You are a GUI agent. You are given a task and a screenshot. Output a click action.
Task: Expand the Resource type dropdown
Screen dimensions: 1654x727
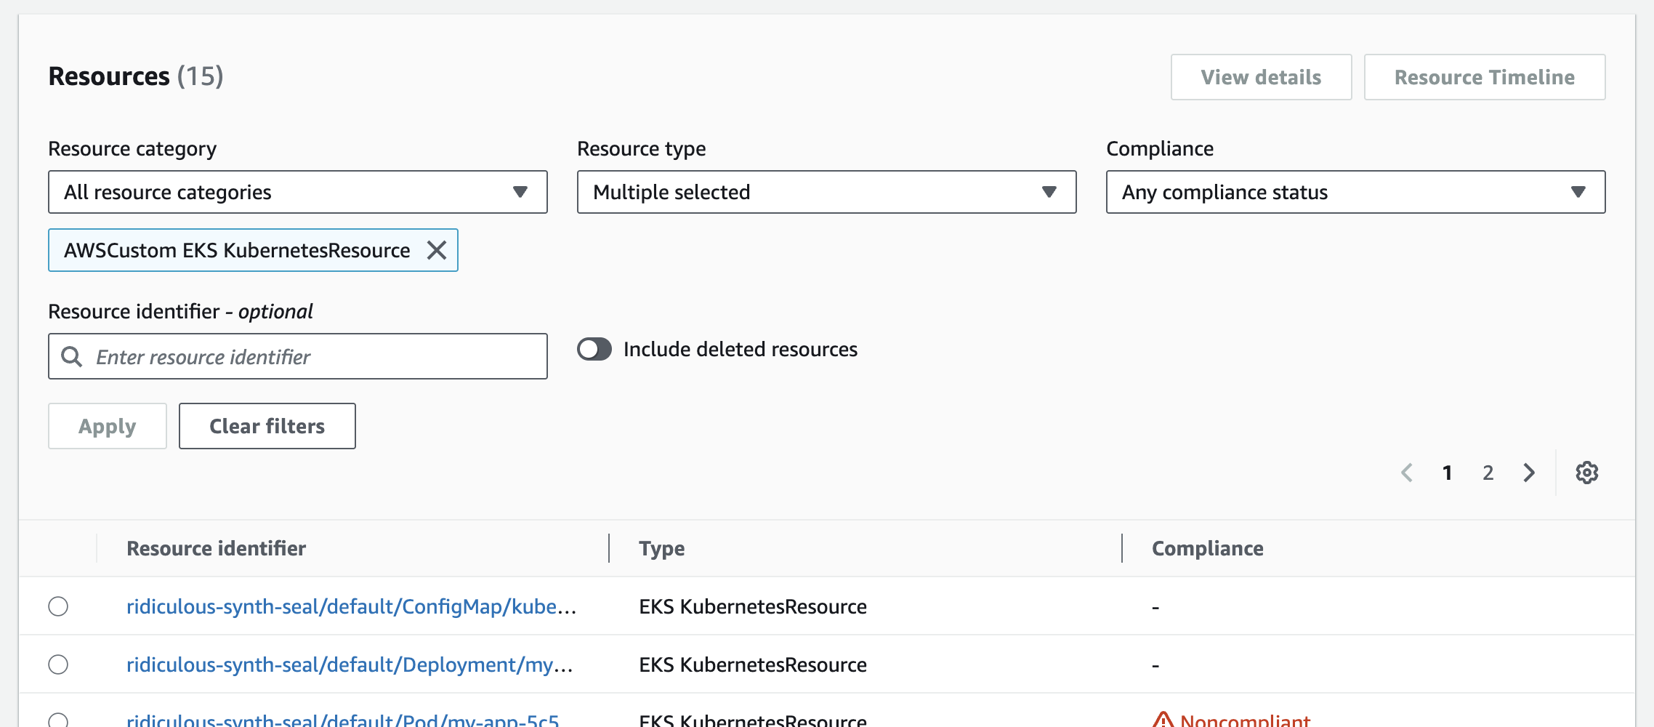[826, 192]
